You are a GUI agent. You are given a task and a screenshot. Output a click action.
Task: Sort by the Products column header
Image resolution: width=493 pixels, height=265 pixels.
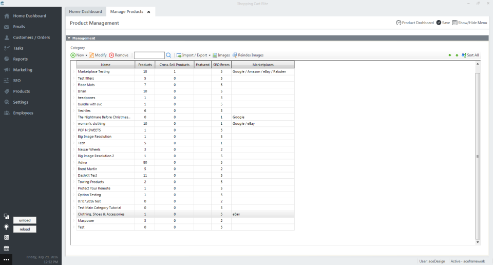tap(145, 65)
